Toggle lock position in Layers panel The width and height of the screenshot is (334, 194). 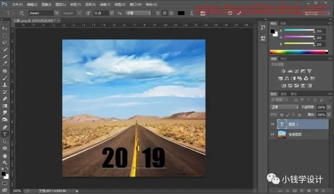[294, 115]
